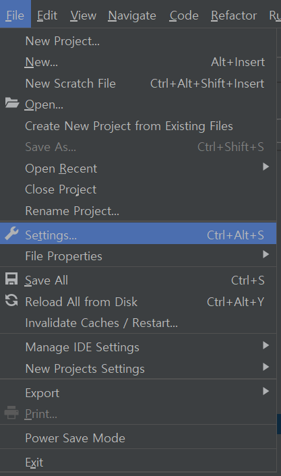Expand the Manage IDE Settings submenu arrow
Viewport: 281px width, 476px height.
[266, 345]
